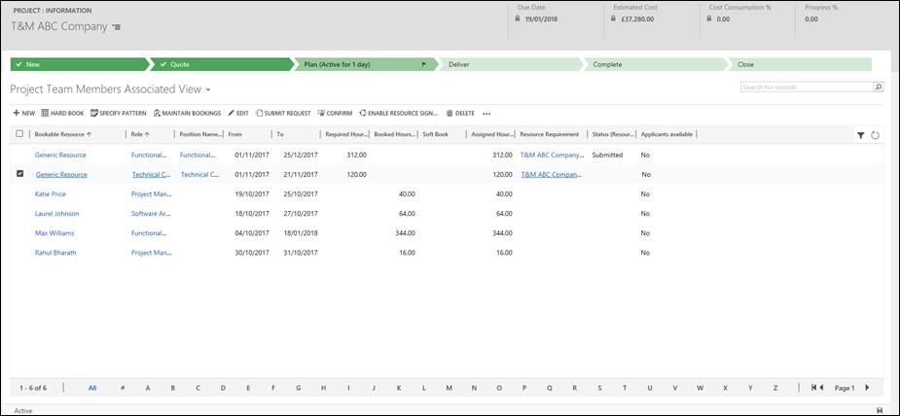The width and height of the screenshot is (900, 416).
Task: Sort by Role column header
Action: tap(140, 134)
